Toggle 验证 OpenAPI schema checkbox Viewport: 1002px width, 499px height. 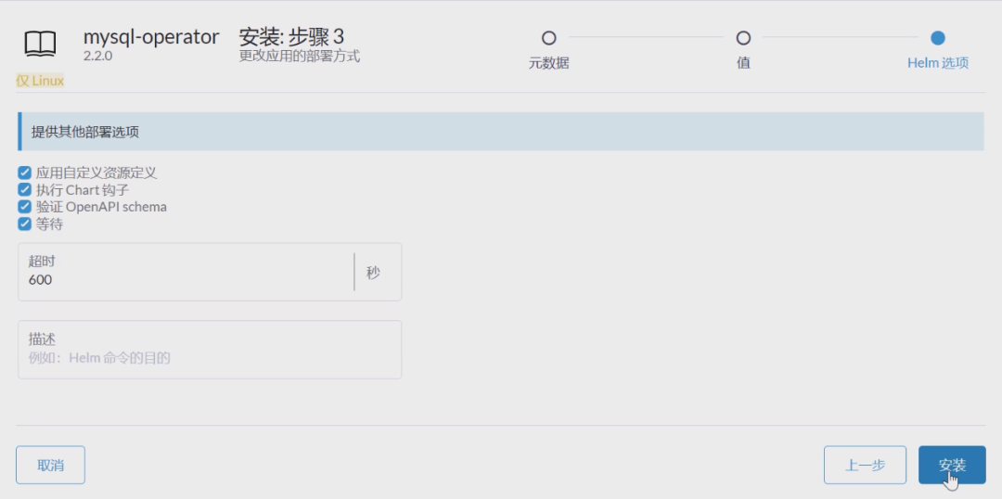pyautogui.click(x=24, y=207)
